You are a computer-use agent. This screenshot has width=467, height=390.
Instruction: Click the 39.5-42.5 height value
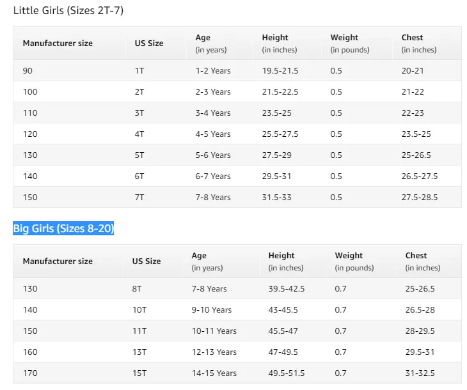[287, 288]
